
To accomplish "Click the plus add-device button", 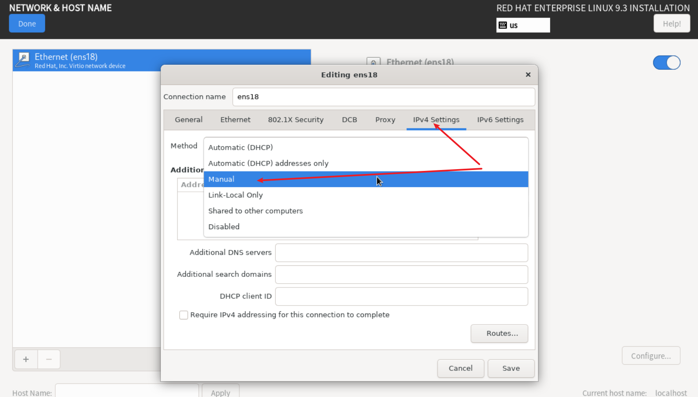I will (26, 359).
